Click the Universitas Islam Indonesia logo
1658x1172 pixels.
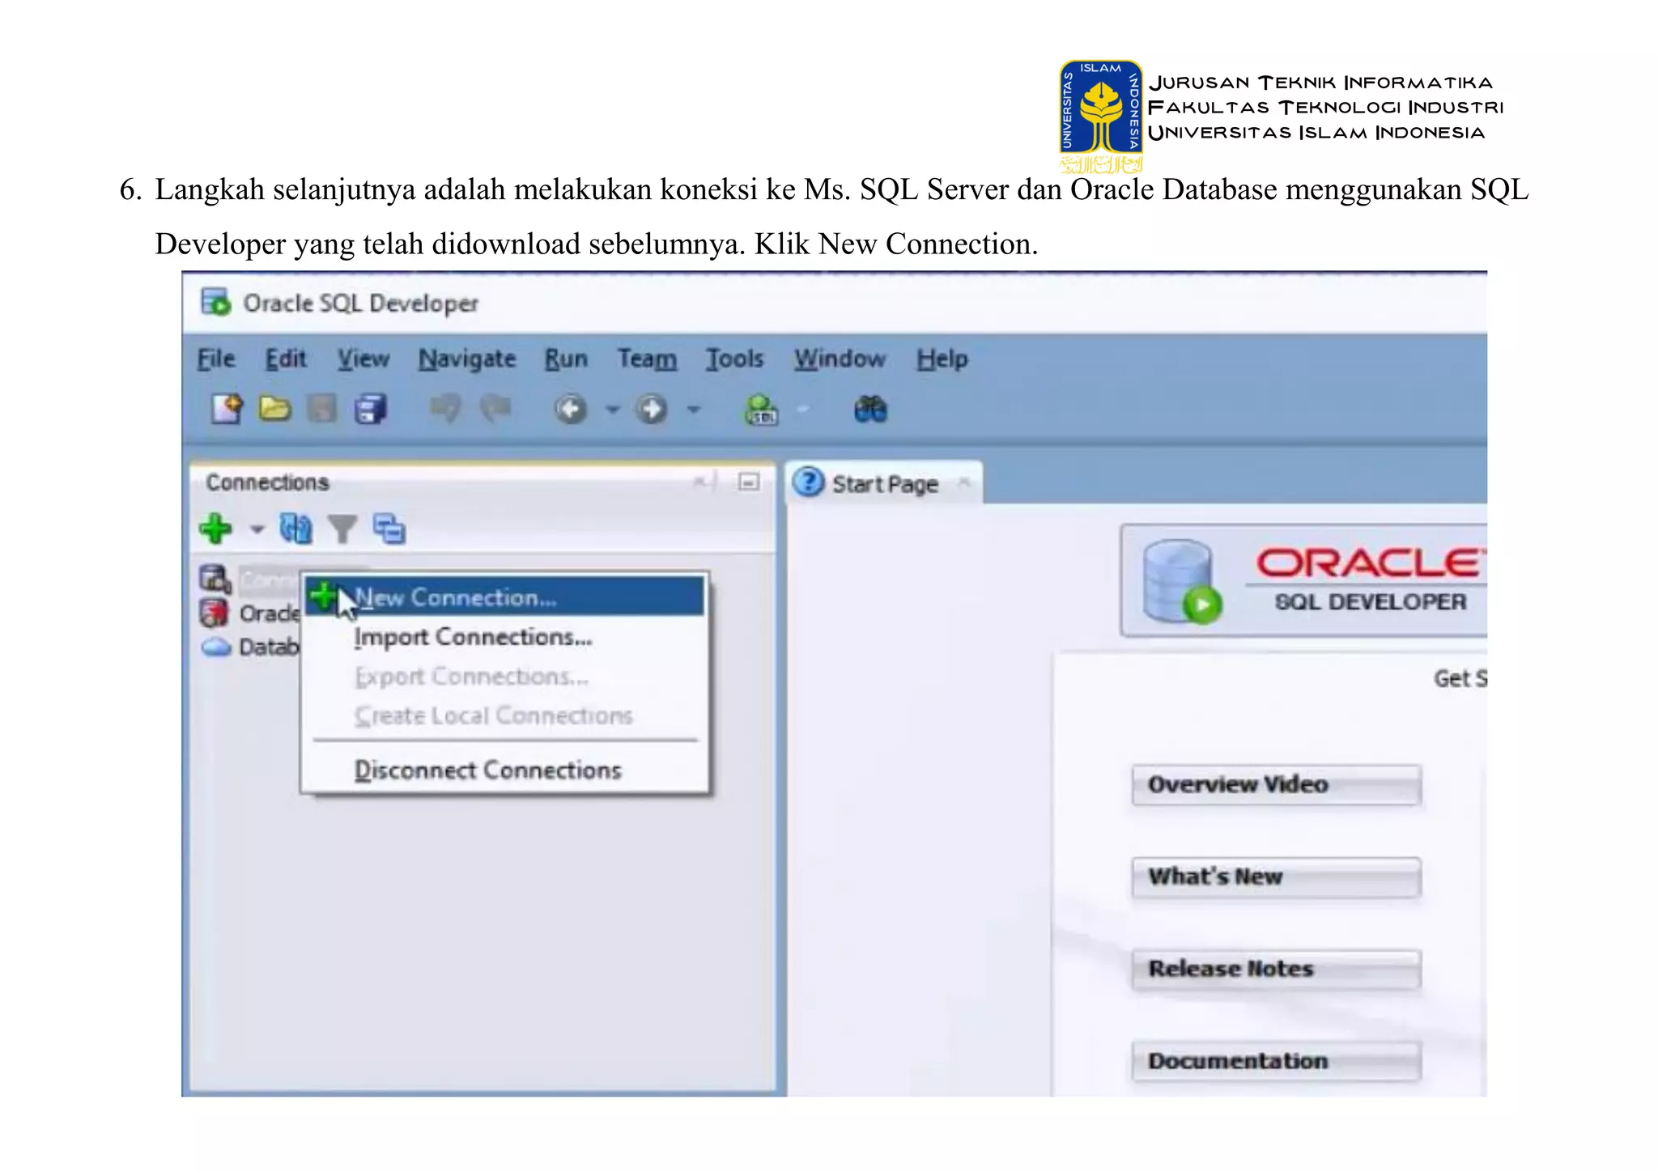click(x=1101, y=115)
